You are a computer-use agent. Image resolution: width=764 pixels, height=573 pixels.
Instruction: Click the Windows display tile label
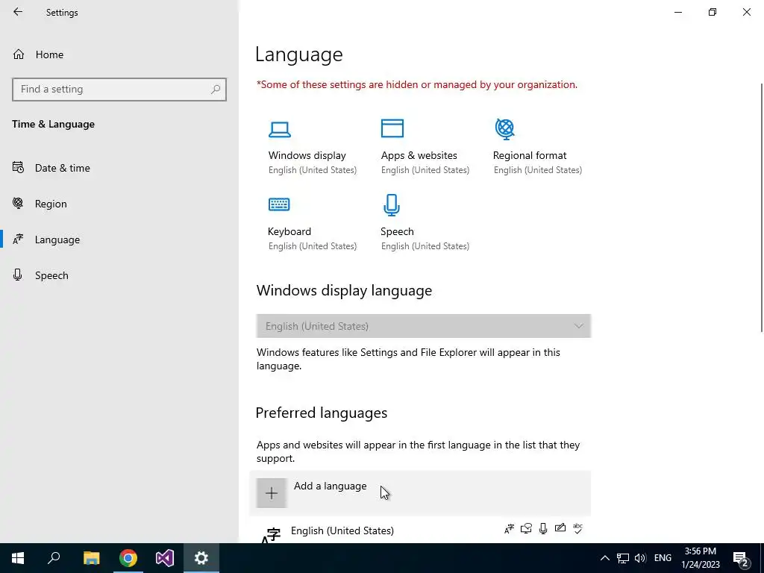coord(307,155)
